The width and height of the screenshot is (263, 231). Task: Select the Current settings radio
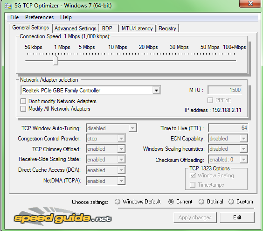click(x=171, y=202)
